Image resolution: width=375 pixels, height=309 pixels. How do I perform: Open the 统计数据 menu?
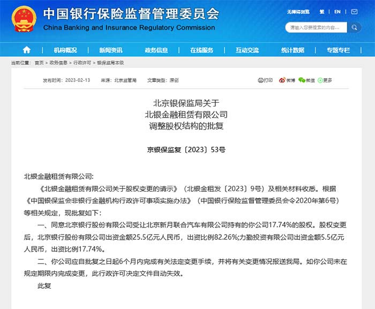click(292, 50)
